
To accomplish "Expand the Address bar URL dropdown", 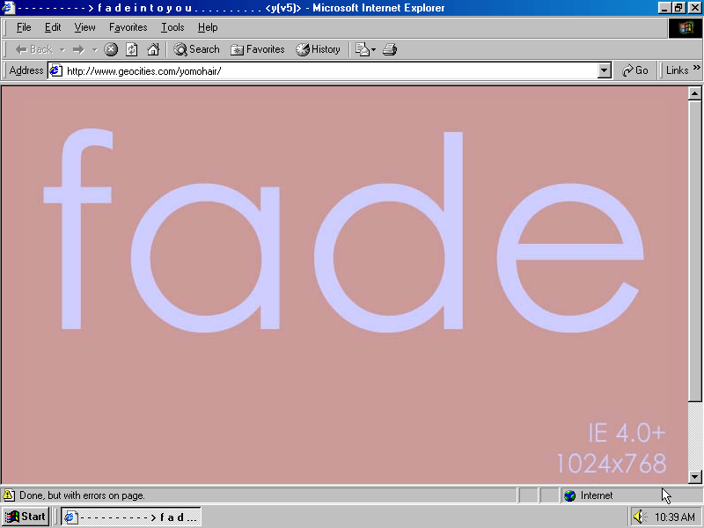I will (604, 70).
